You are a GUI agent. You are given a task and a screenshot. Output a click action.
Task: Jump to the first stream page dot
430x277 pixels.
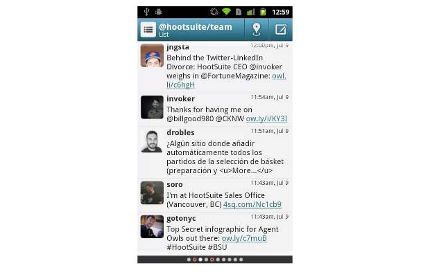point(189,260)
